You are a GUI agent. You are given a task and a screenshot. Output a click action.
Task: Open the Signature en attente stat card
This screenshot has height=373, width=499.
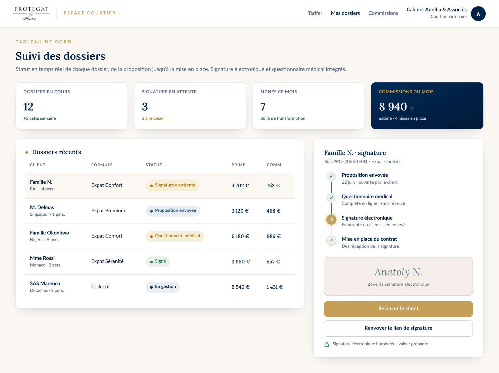point(190,106)
